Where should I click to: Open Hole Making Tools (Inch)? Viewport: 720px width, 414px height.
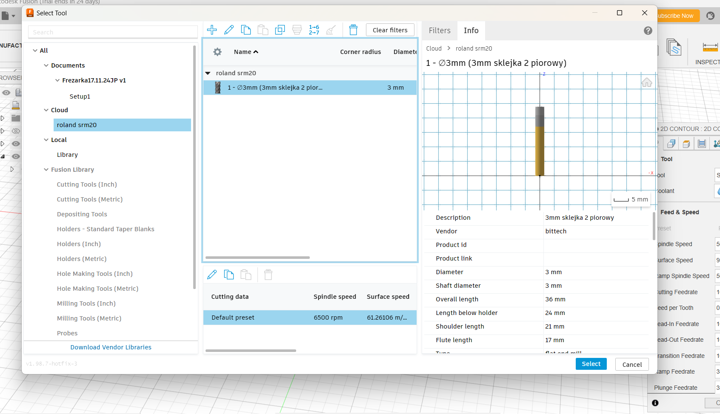point(95,274)
